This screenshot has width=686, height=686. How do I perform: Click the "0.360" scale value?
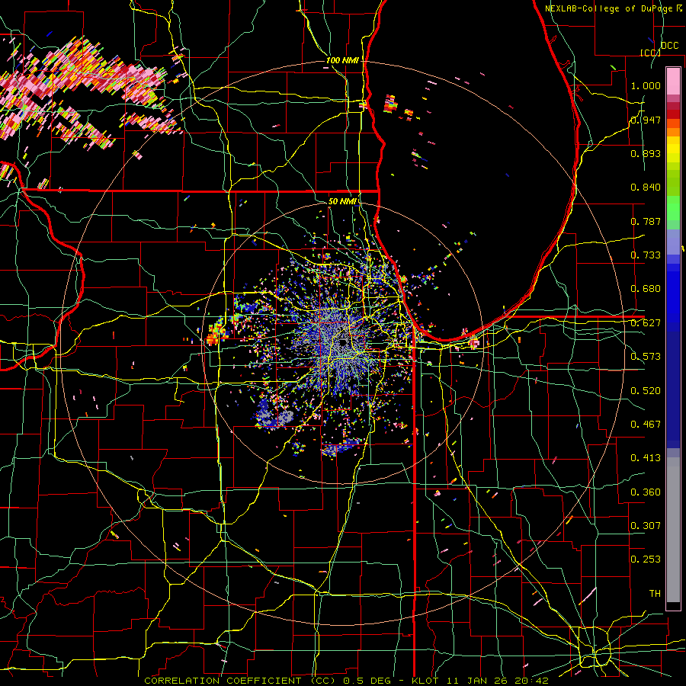[x=646, y=492]
